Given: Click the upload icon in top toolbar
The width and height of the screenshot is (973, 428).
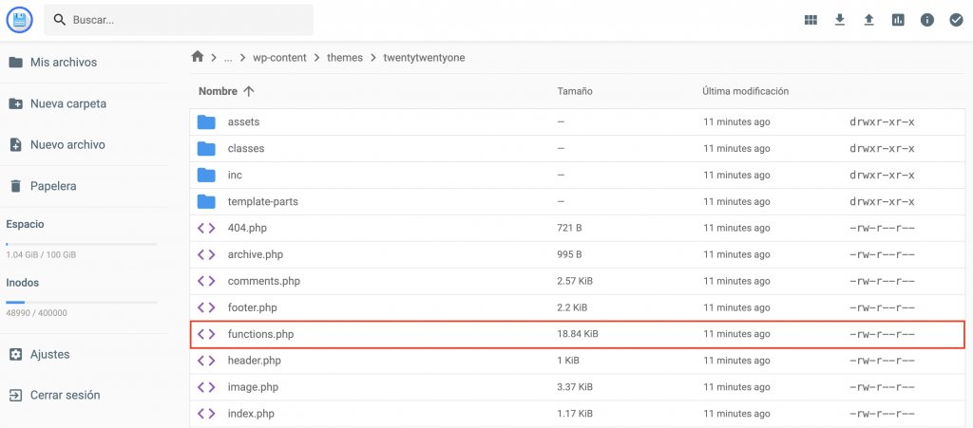Looking at the screenshot, I should pos(868,20).
